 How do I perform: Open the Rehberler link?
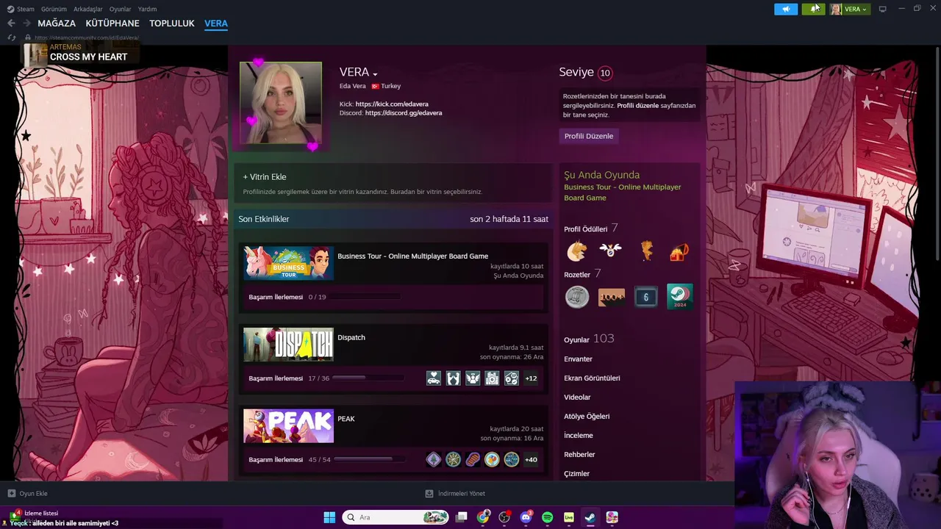[x=579, y=455]
